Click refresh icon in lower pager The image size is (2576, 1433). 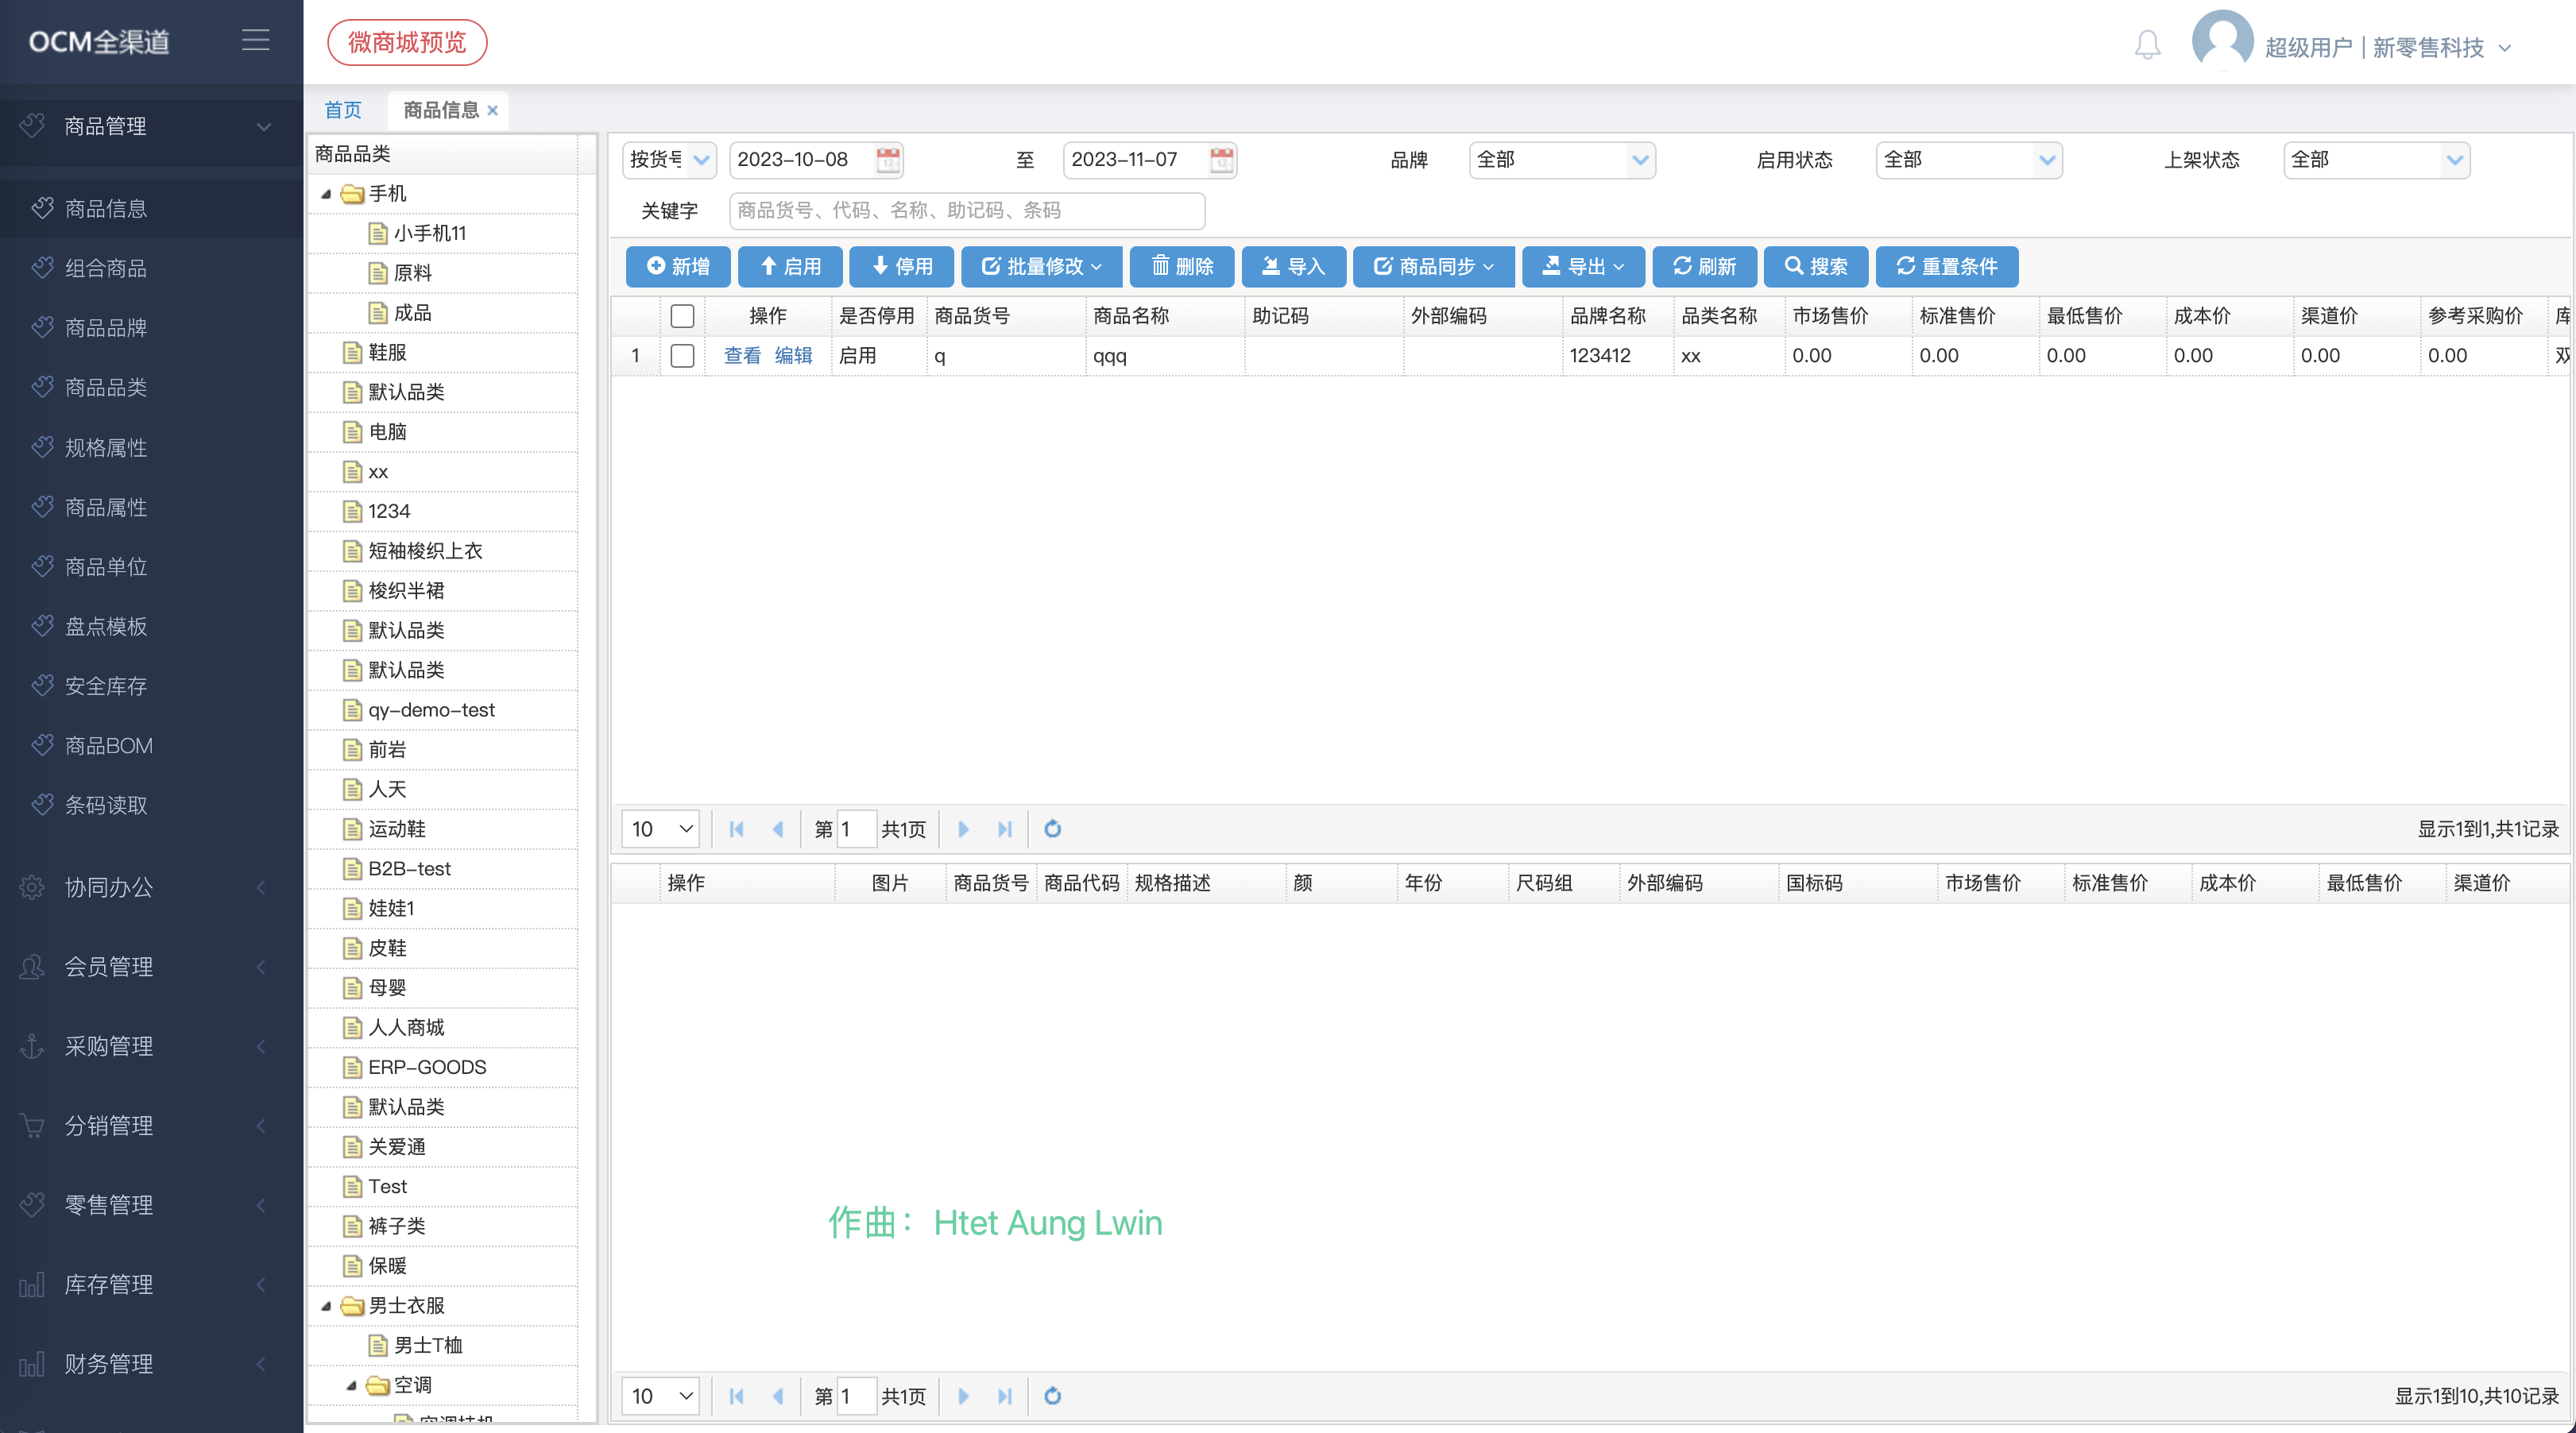coord(1052,1396)
